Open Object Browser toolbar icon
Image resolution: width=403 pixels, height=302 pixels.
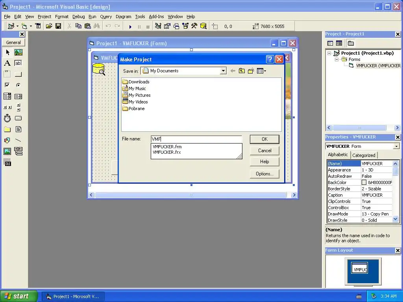[185, 26]
